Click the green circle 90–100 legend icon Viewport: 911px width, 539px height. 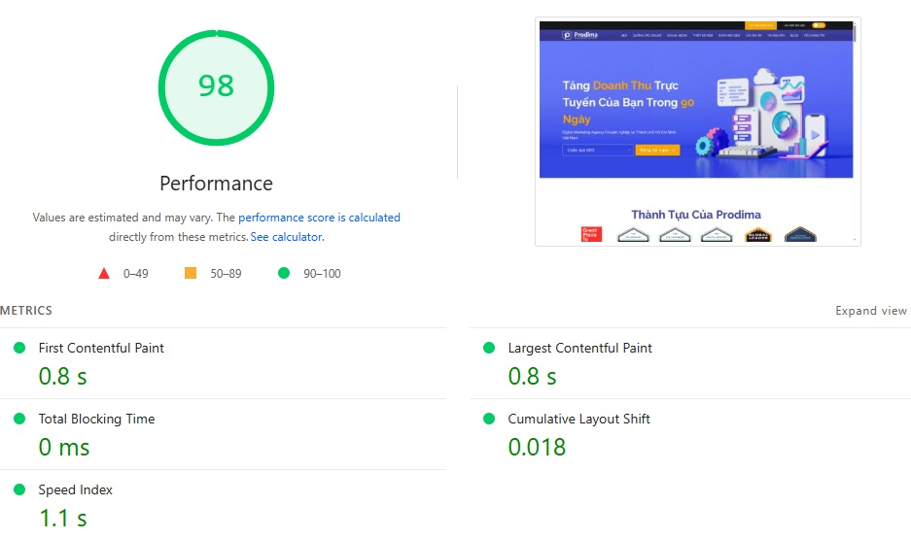pos(284,273)
